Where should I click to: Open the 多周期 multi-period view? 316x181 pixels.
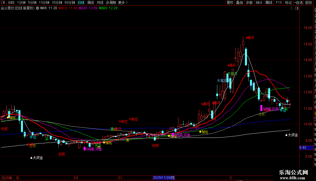point(111,3)
